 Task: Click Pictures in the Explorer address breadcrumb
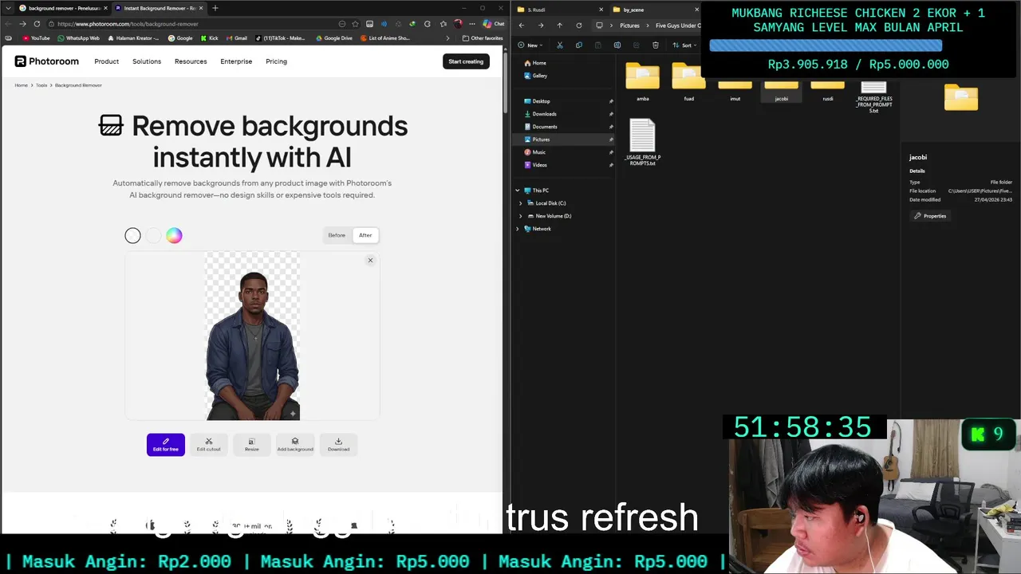click(x=629, y=26)
